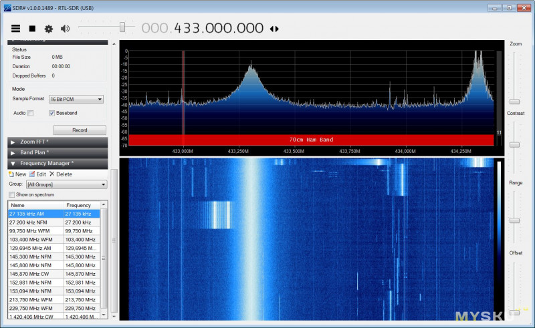
Task: Click the Record button
Action: (80, 130)
